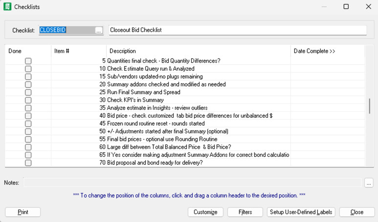Click the CLOSEBID checklist code field
Viewport: 378px width, 222px height.
tap(66, 30)
